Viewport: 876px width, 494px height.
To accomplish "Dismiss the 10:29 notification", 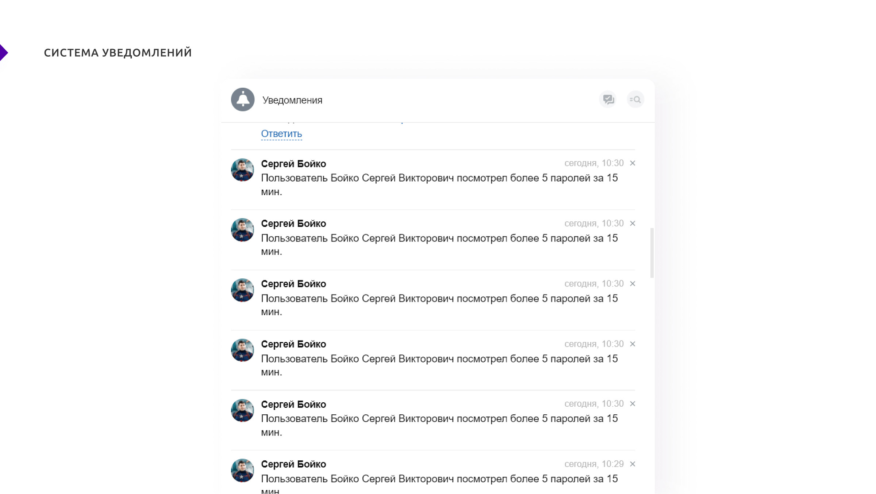I will (633, 464).
